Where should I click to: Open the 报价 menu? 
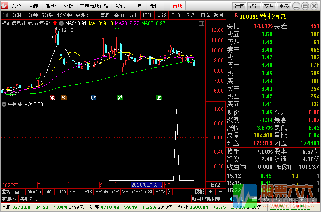[51, 6]
